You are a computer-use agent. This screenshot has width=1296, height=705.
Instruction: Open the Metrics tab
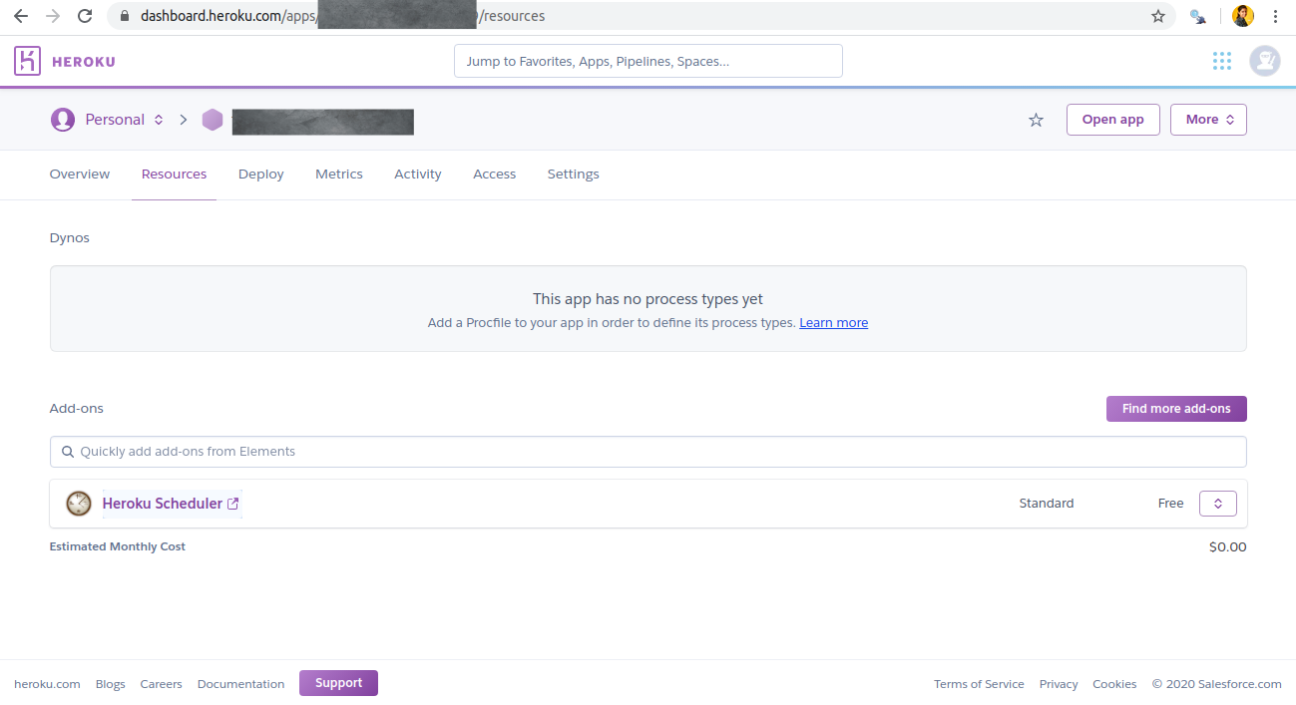coord(339,174)
